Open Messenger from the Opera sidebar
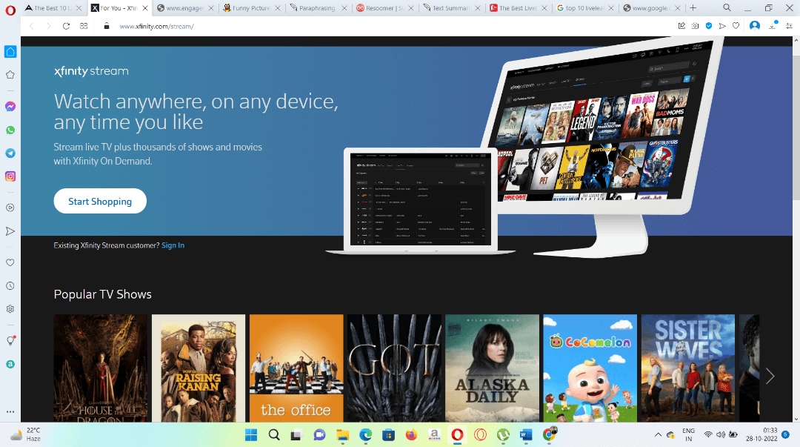This screenshot has width=800, height=447. 10,106
